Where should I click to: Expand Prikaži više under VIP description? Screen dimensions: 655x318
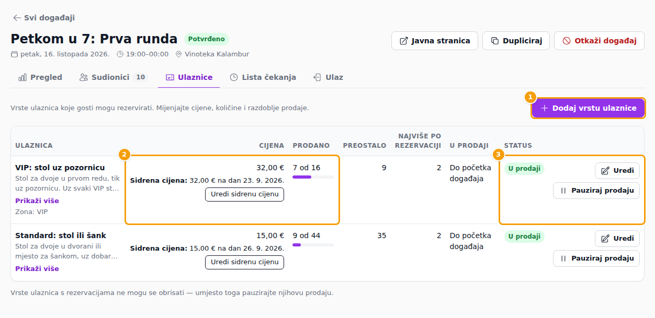pyautogui.click(x=37, y=201)
